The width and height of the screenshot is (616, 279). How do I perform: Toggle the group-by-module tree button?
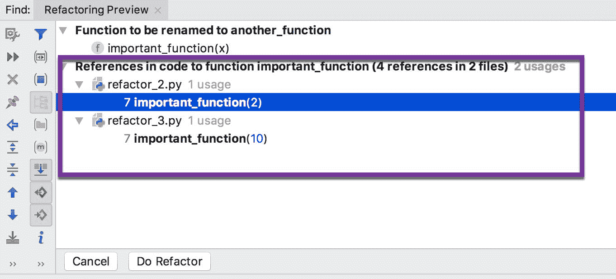point(41,102)
